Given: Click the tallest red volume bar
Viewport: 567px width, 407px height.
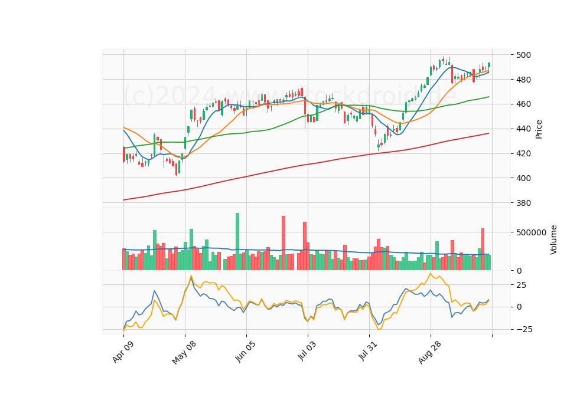Looking at the screenshot, I should coord(283,243).
